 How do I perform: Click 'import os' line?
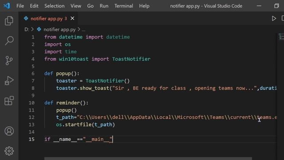[x=57, y=44]
